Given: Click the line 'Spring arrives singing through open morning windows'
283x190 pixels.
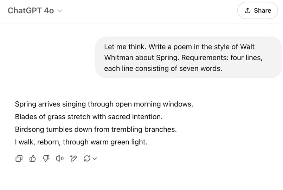Looking at the screenshot, I should pyautogui.click(x=104, y=104).
